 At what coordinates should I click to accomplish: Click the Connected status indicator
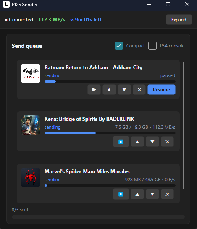(19, 20)
